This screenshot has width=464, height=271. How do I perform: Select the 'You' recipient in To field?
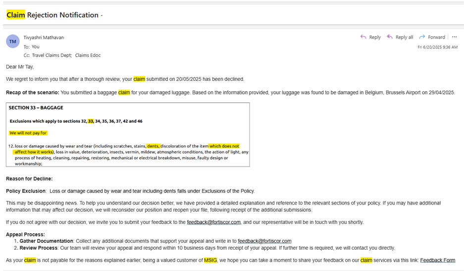coord(35,47)
